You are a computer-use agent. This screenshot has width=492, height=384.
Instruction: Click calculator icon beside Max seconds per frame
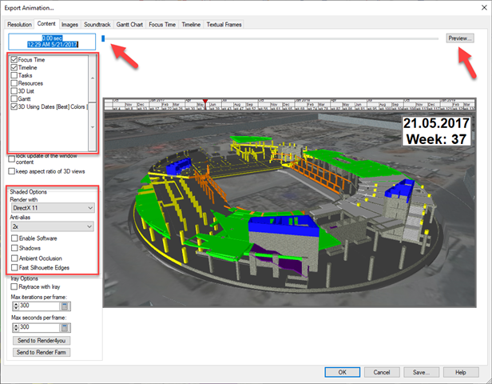click(x=65, y=327)
